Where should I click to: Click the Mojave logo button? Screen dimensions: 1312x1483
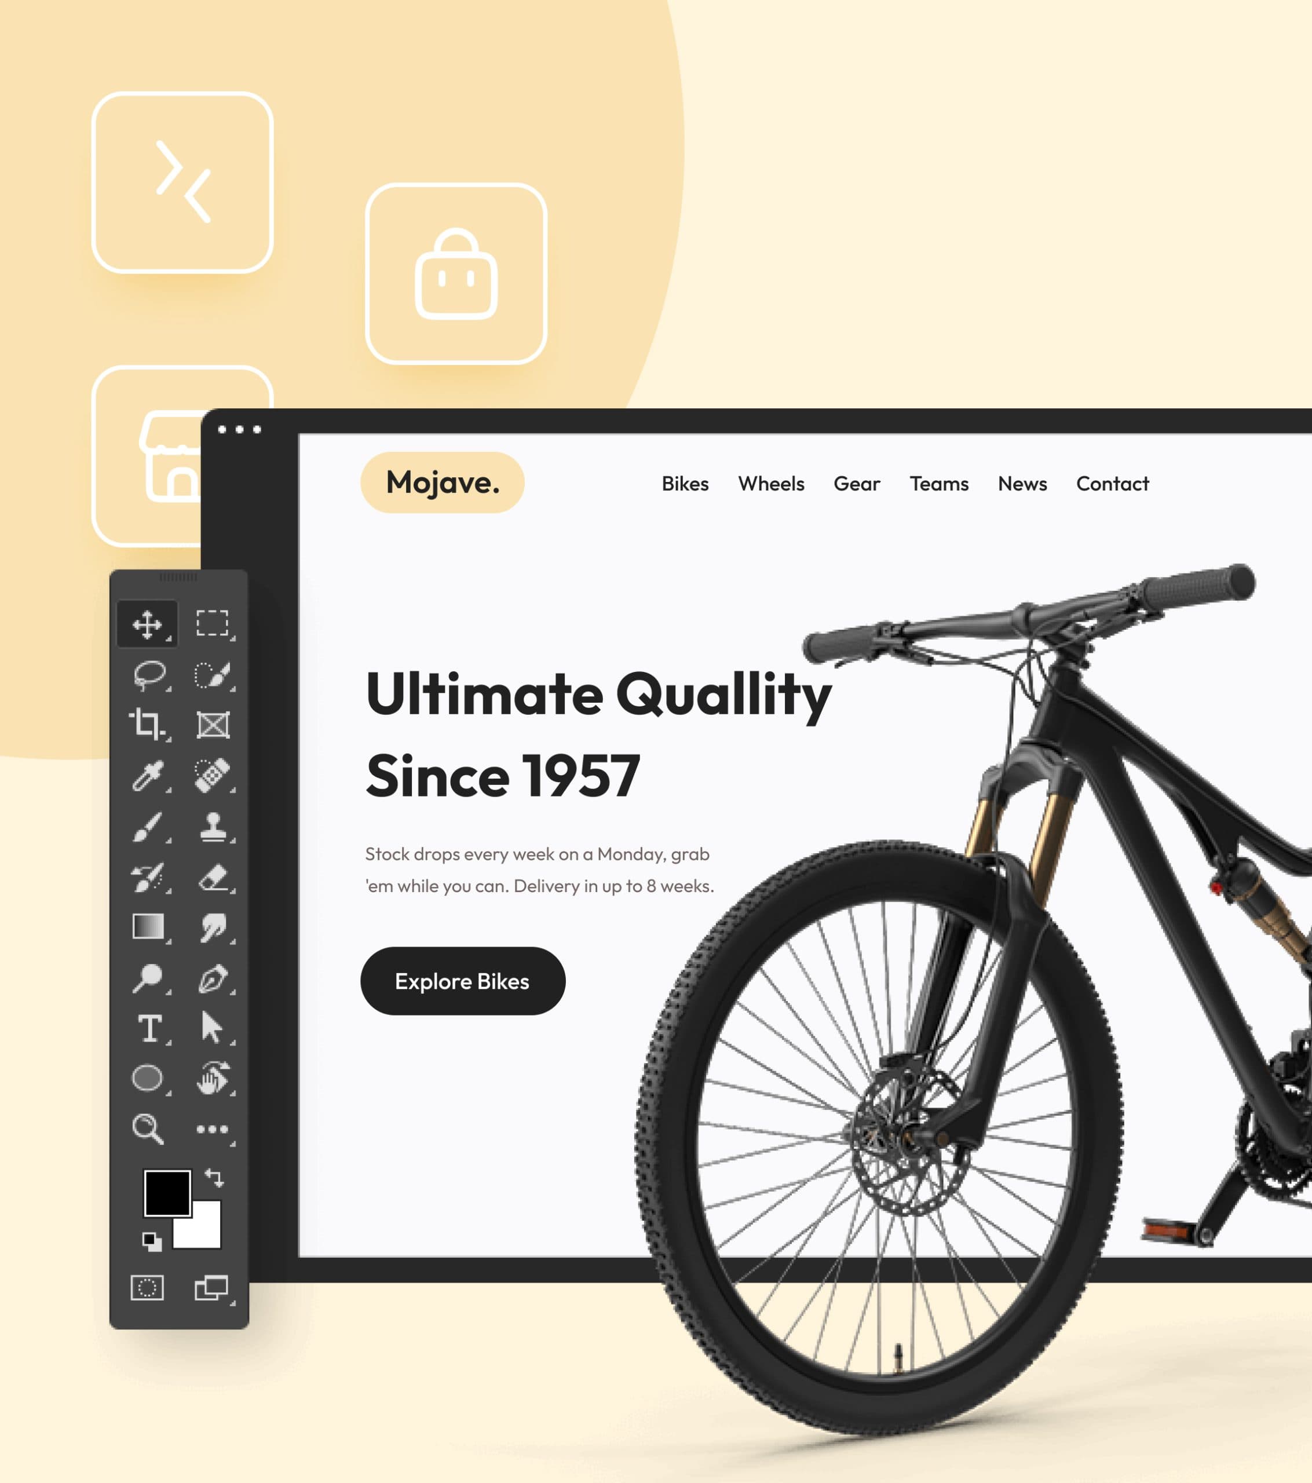tap(442, 481)
